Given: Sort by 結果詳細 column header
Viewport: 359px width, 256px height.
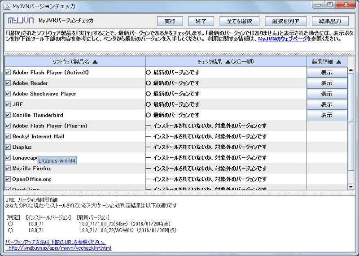Looking at the screenshot, I should coord(327,62).
